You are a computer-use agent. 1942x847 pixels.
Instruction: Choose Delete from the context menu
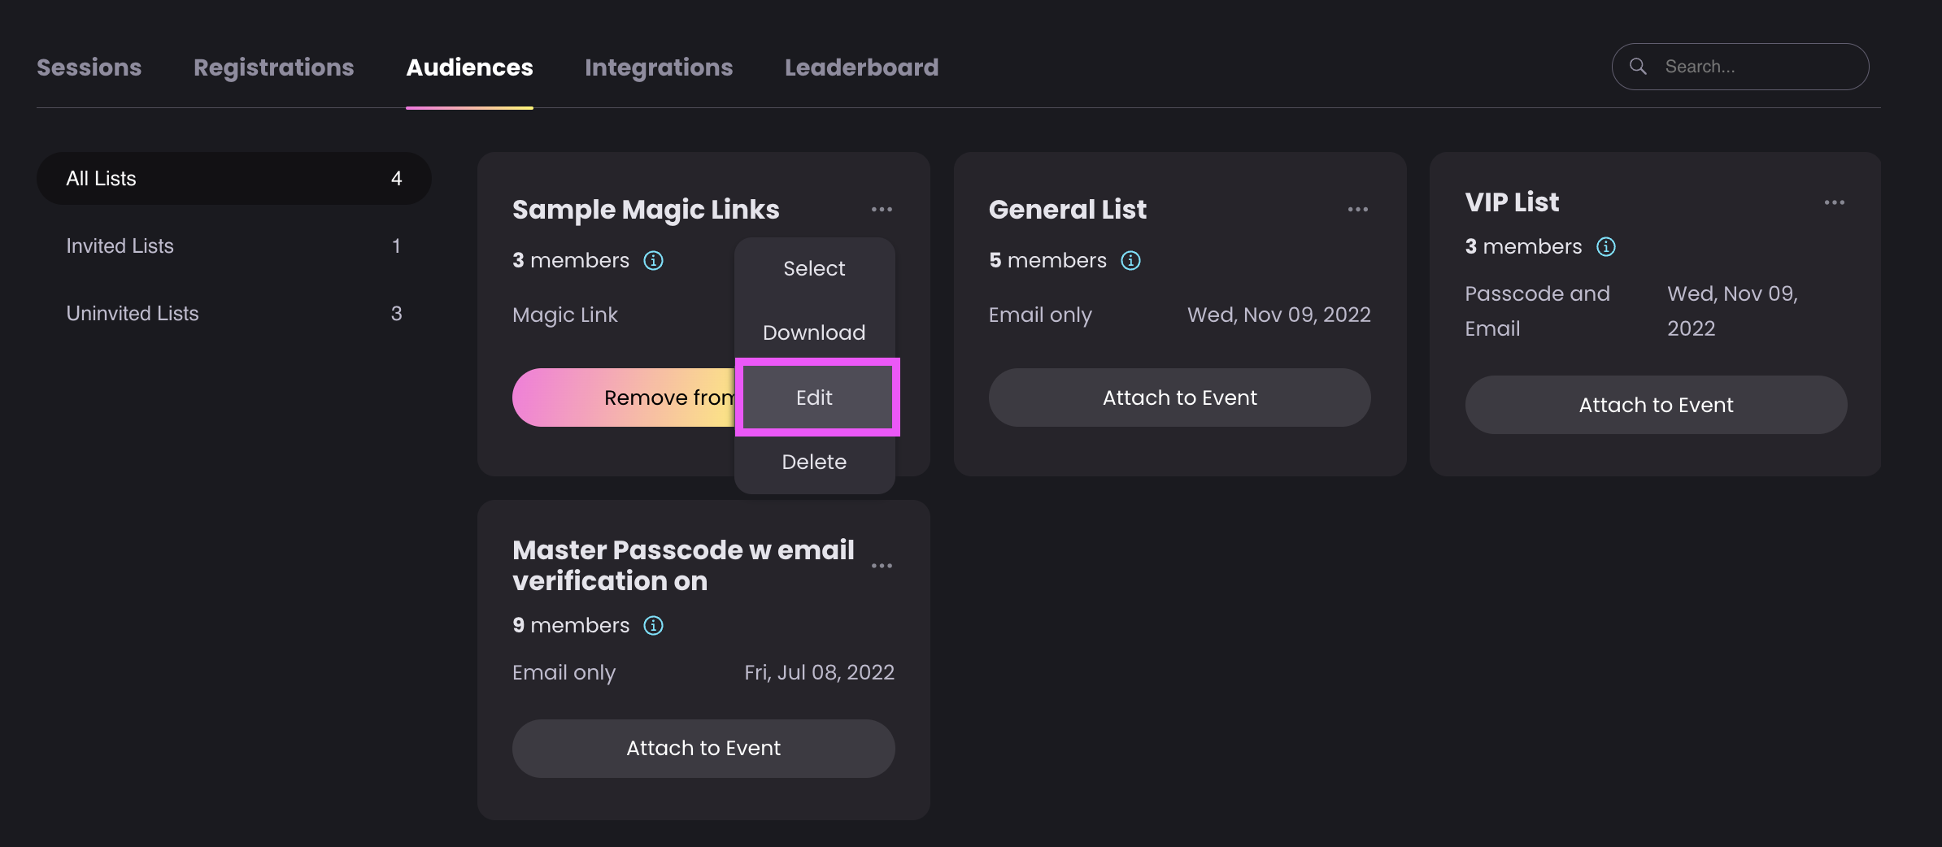tap(814, 462)
